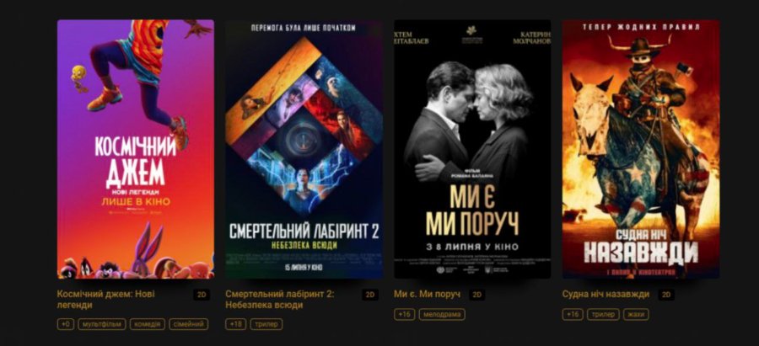Open the Смертельний лабіринт 2 poster
This screenshot has height=346, width=759.
[x=304, y=149]
